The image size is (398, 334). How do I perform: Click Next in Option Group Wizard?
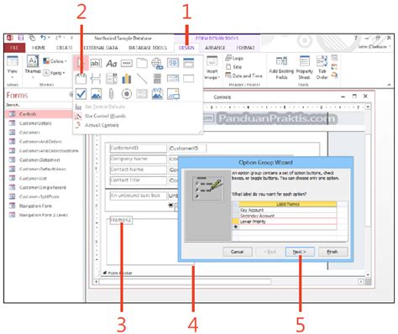(x=300, y=252)
